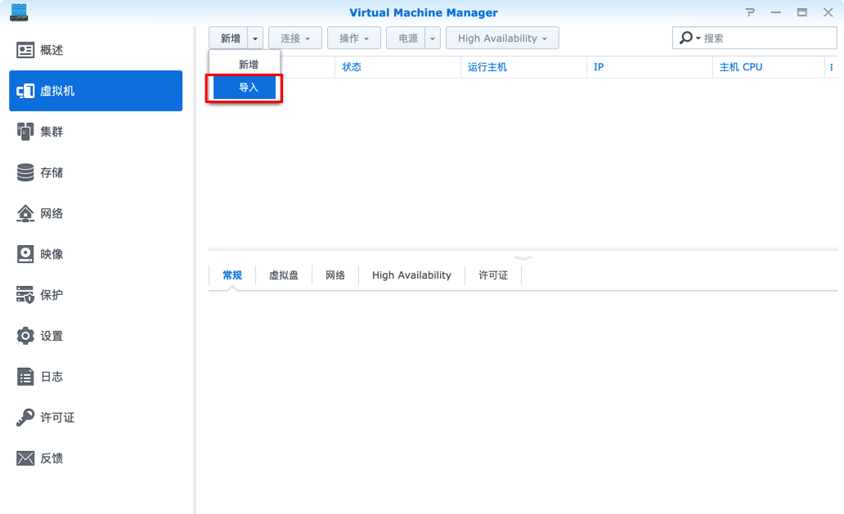Screen dimensions: 844x514
Task: Open the column options three-dot icon
Action: click(x=832, y=67)
